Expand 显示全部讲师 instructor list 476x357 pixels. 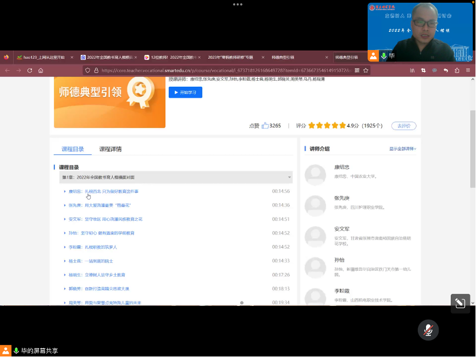tap(403, 149)
